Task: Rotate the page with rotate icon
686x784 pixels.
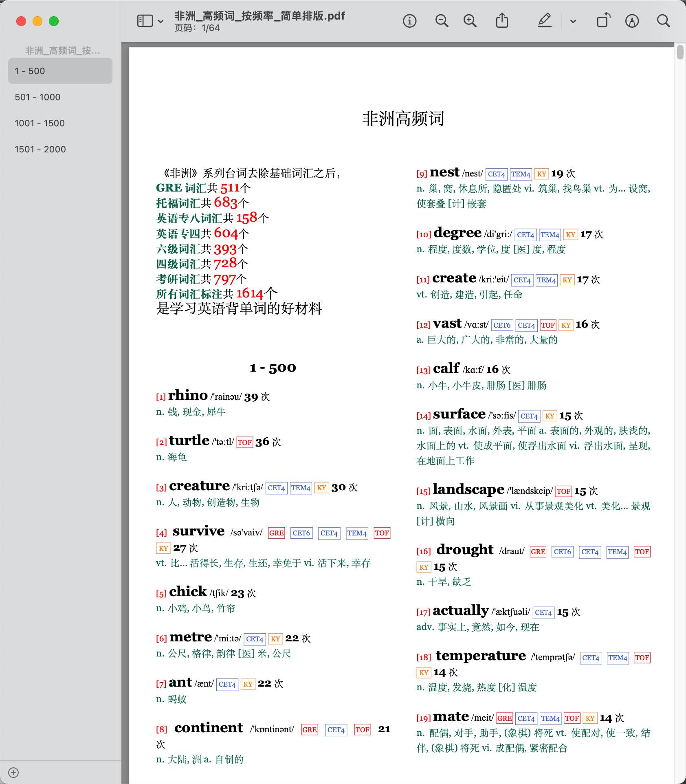Action: [603, 20]
